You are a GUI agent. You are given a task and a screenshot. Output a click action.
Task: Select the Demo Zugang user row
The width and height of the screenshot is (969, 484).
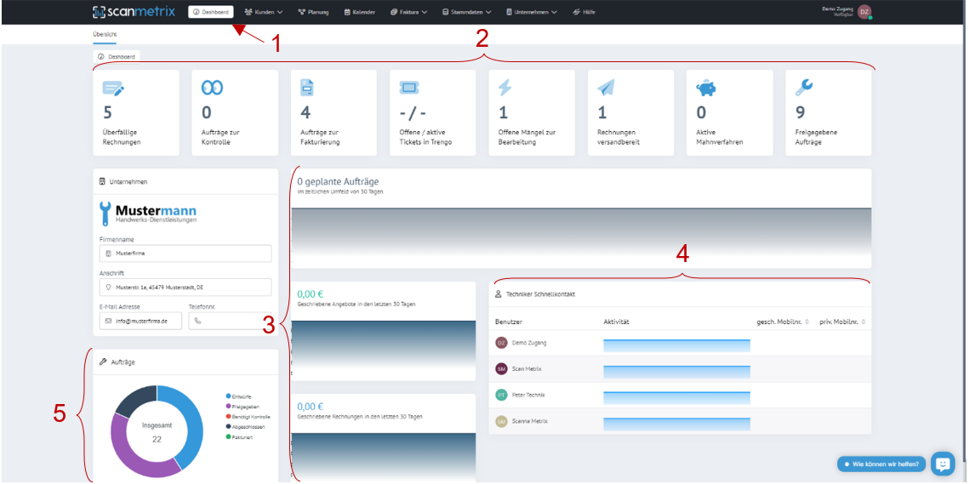click(x=680, y=343)
